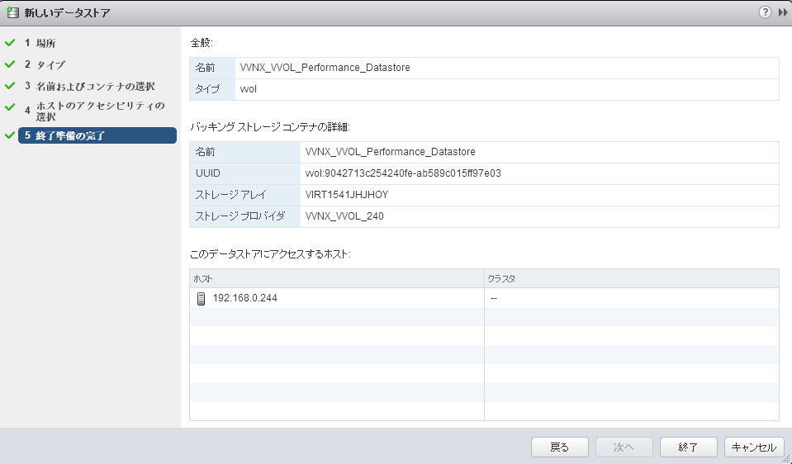
Task: Click the double-arrow expand icon in title bar
Action: pos(782,12)
